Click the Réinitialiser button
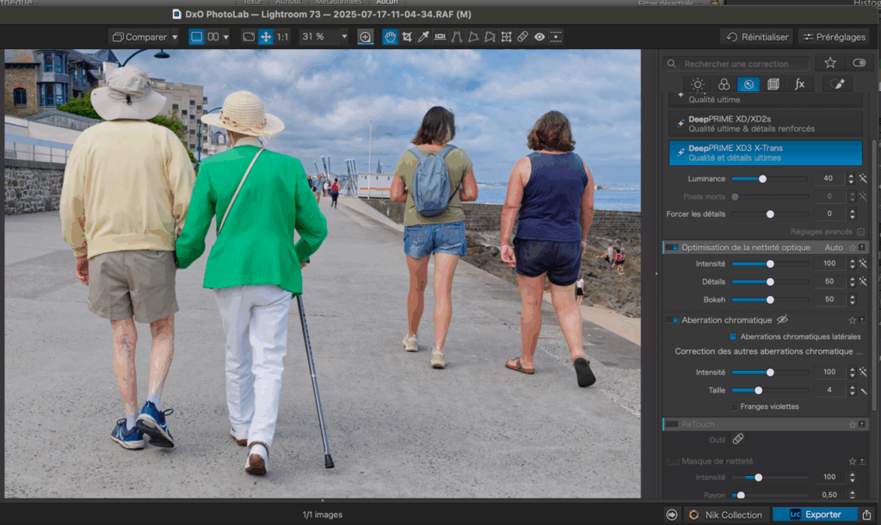 (757, 37)
